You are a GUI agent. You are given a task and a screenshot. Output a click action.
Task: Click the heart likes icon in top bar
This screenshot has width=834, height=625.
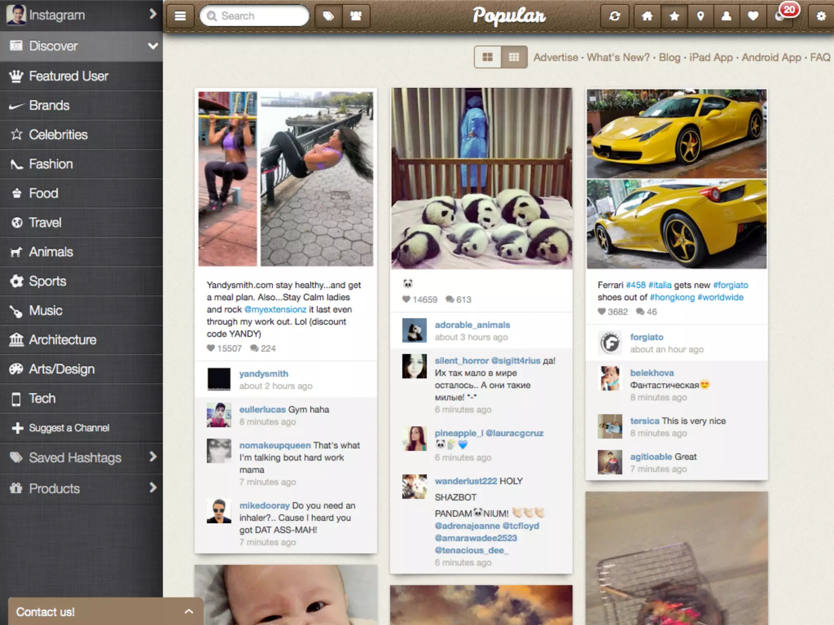[753, 16]
